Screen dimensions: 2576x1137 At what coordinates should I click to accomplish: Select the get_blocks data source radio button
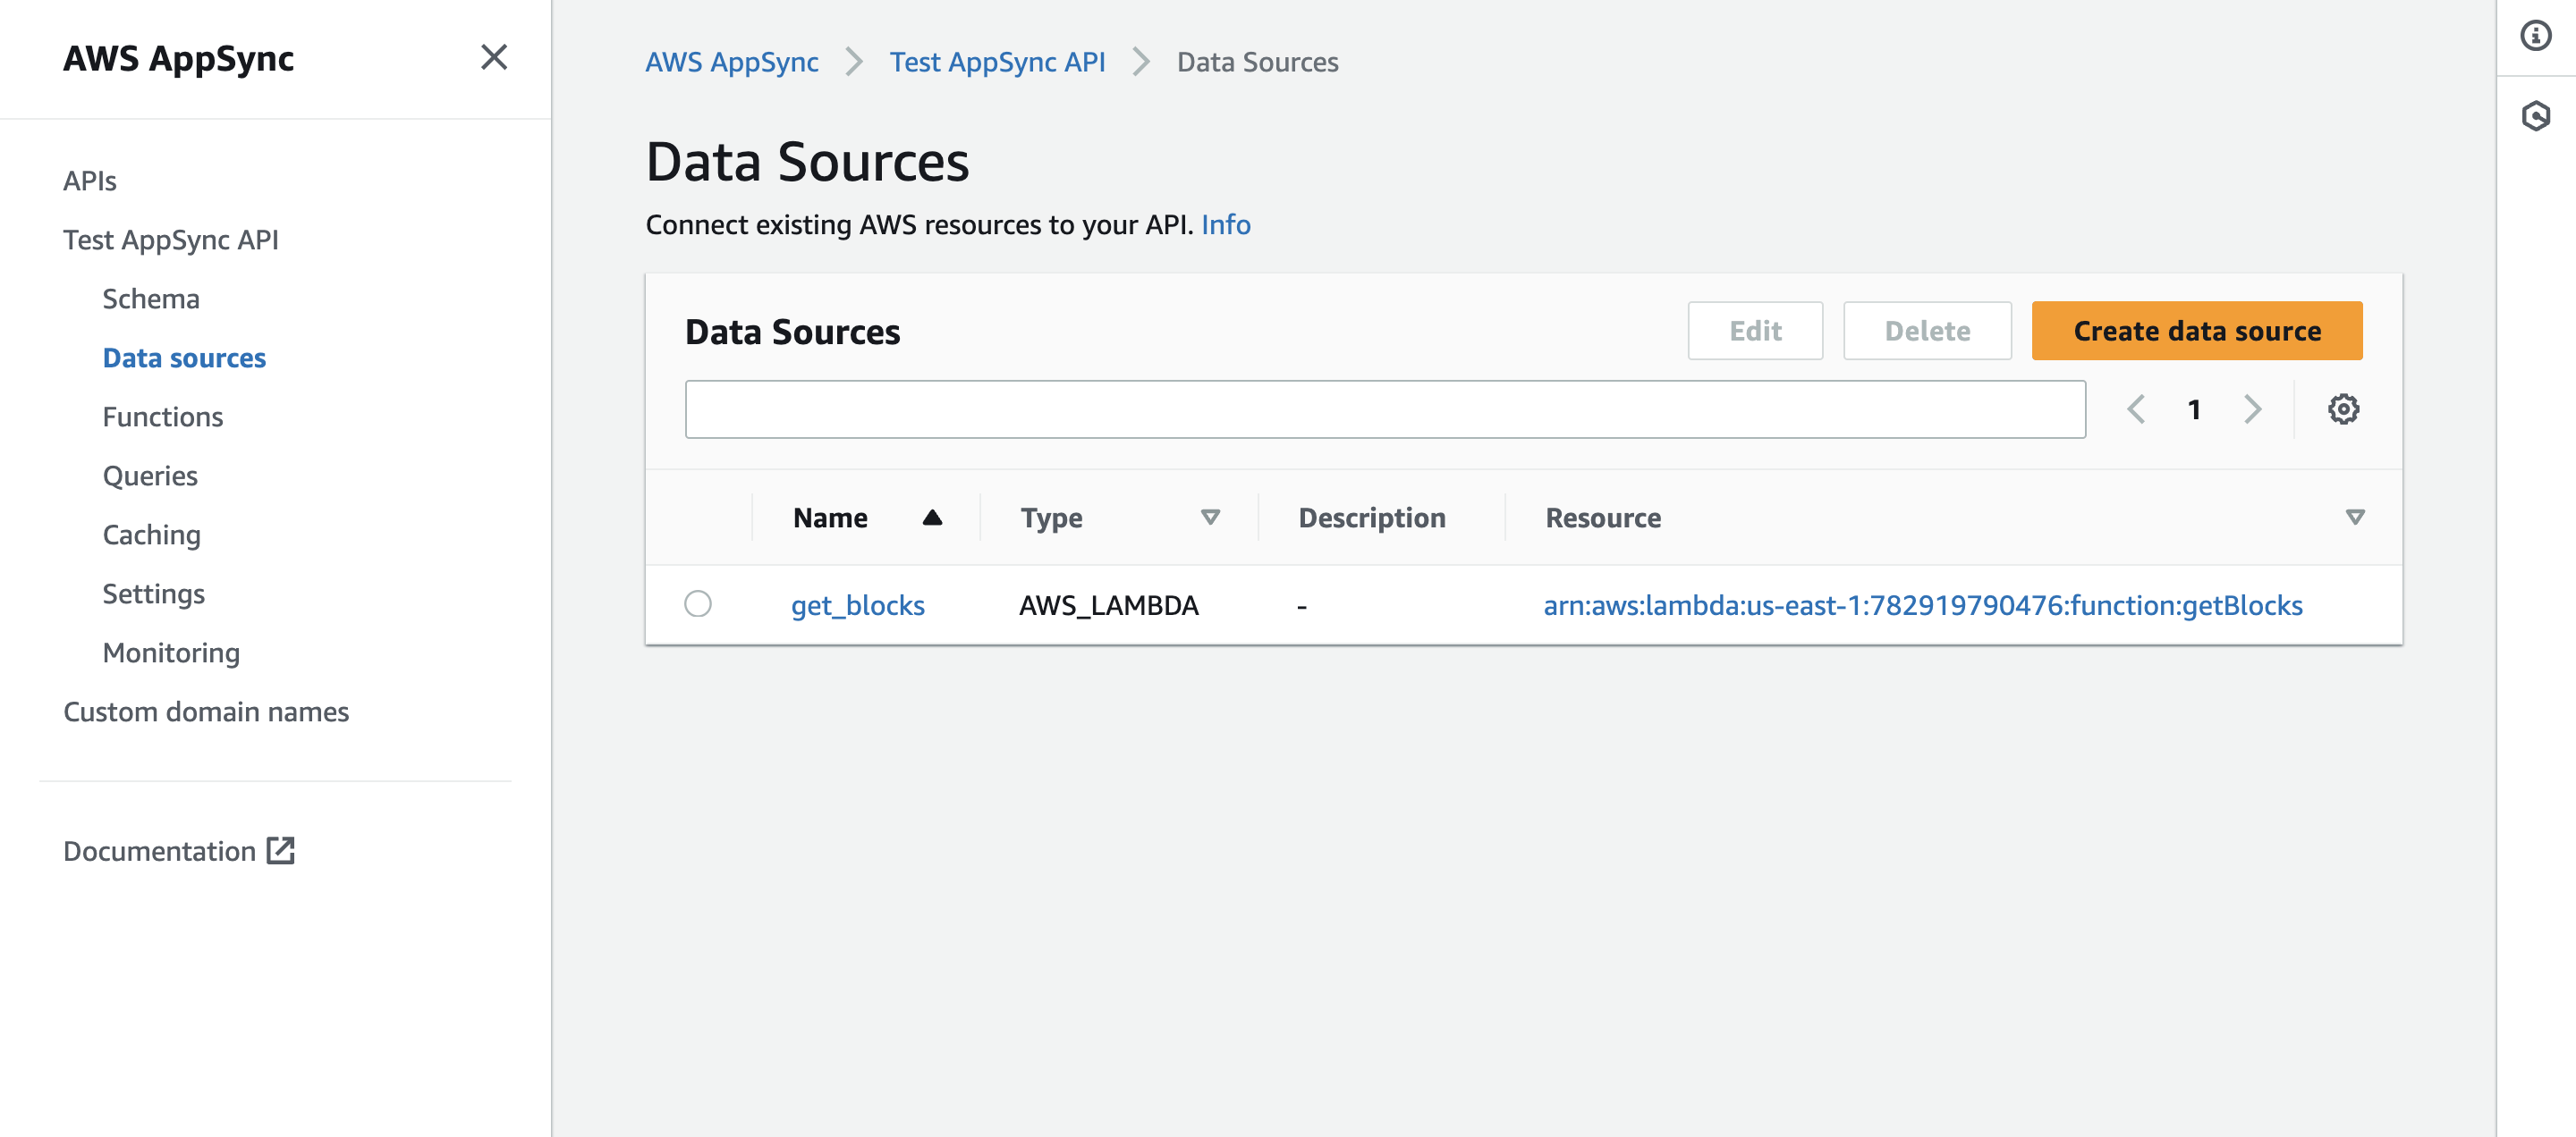pyautogui.click(x=698, y=603)
